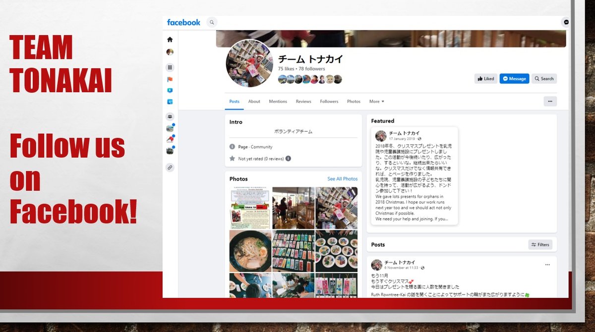Image resolution: width=595 pixels, height=332 pixels.
Task: Open the Filters button in Posts section
Action: pos(540,245)
